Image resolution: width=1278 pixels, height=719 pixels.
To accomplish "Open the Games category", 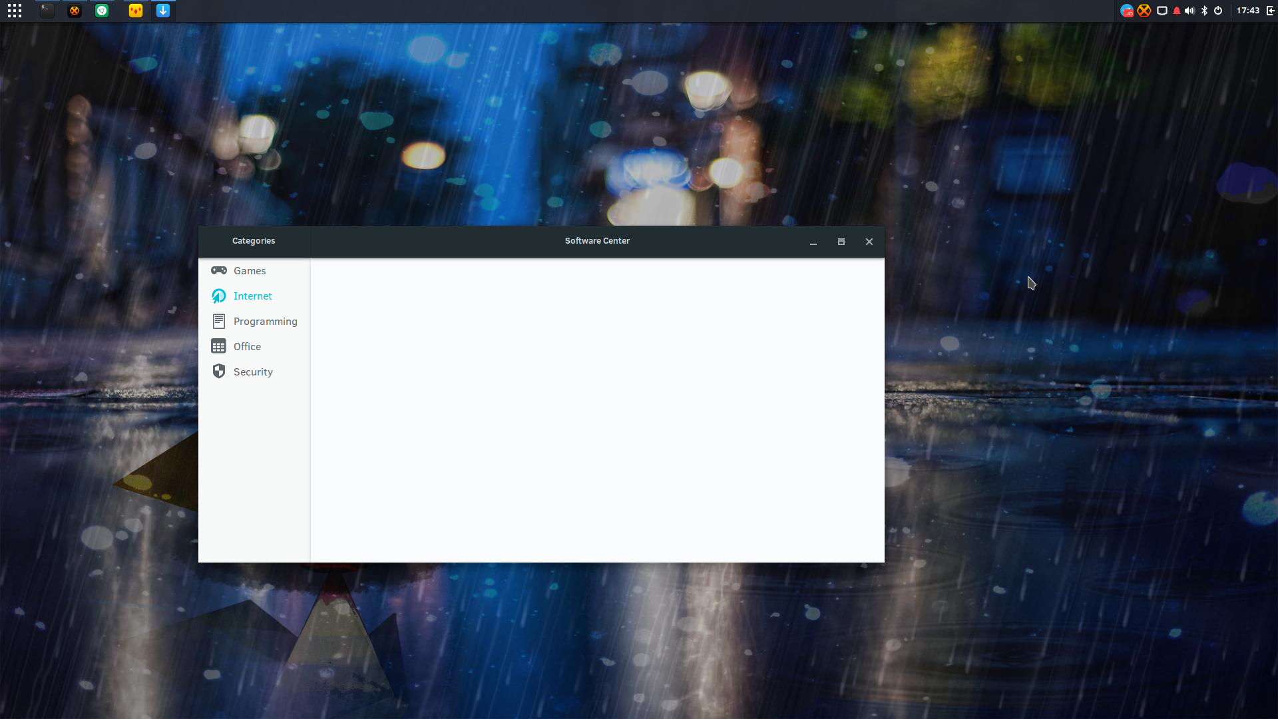I will [254, 271].
